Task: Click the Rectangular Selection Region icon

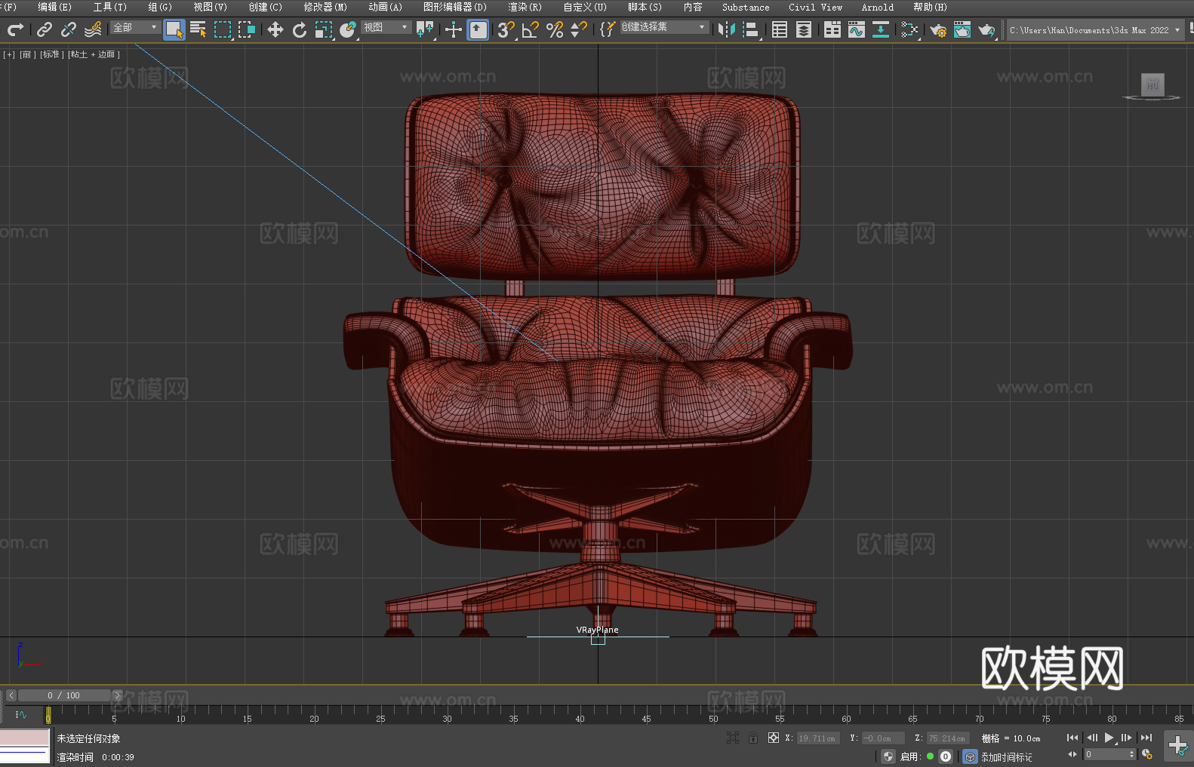Action: [x=223, y=29]
